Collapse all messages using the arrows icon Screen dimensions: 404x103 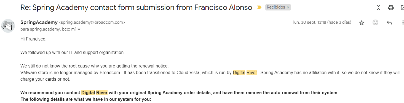(378, 8)
